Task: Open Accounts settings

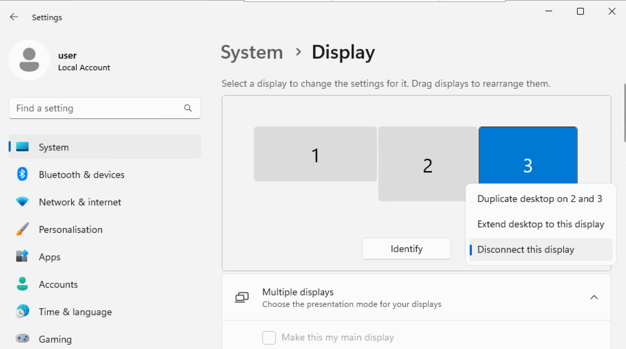Action: (58, 284)
